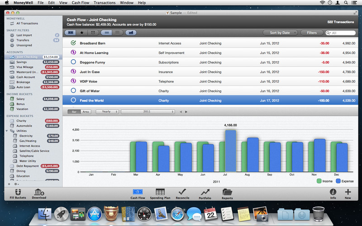Image resolution: width=362 pixels, height=226 pixels.
Task: Switch to compact multi-line row view
Action: click(118, 33)
